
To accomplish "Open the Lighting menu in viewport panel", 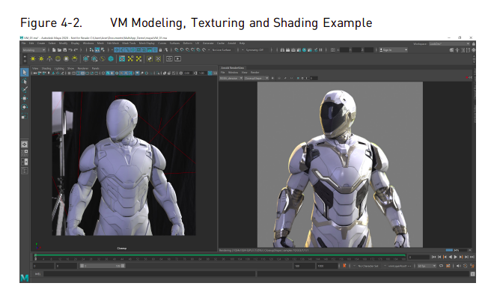I will point(59,68).
